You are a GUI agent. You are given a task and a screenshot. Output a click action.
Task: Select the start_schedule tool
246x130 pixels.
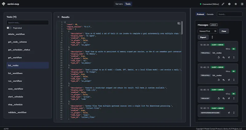(28, 97)
